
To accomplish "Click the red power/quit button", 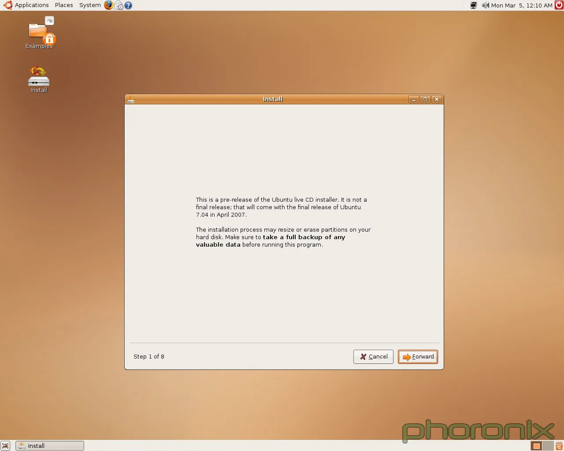I will coord(559,5).
